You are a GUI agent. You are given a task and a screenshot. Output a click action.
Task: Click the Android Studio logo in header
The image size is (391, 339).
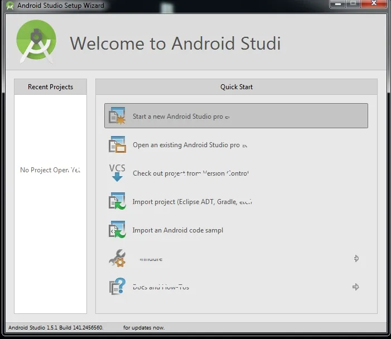point(36,42)
